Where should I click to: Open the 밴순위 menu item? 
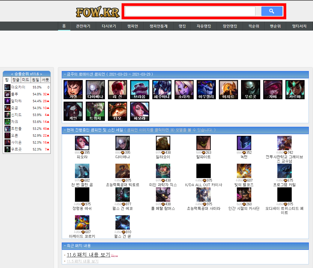275,26
